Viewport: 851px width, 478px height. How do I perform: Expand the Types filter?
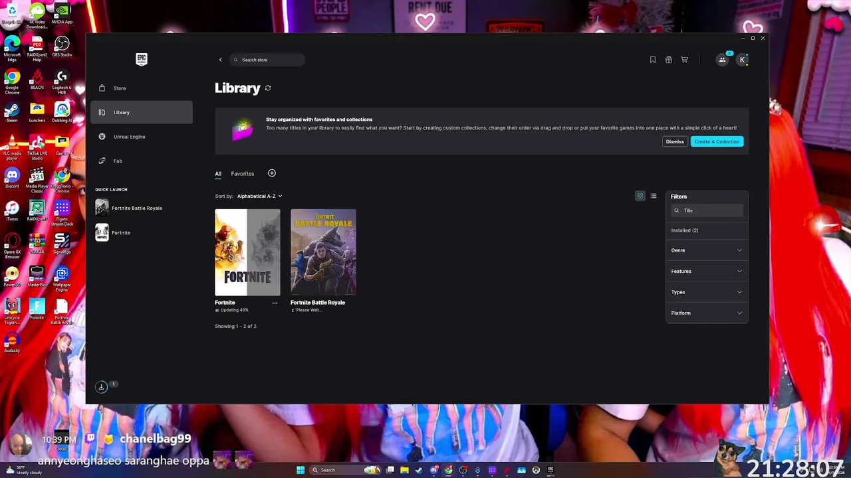707,292
